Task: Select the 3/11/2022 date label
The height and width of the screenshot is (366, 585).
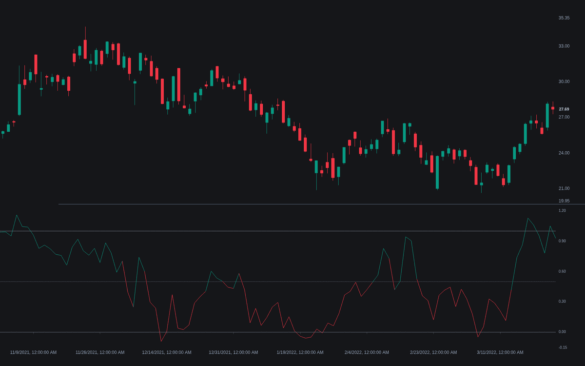Action: 500,352
